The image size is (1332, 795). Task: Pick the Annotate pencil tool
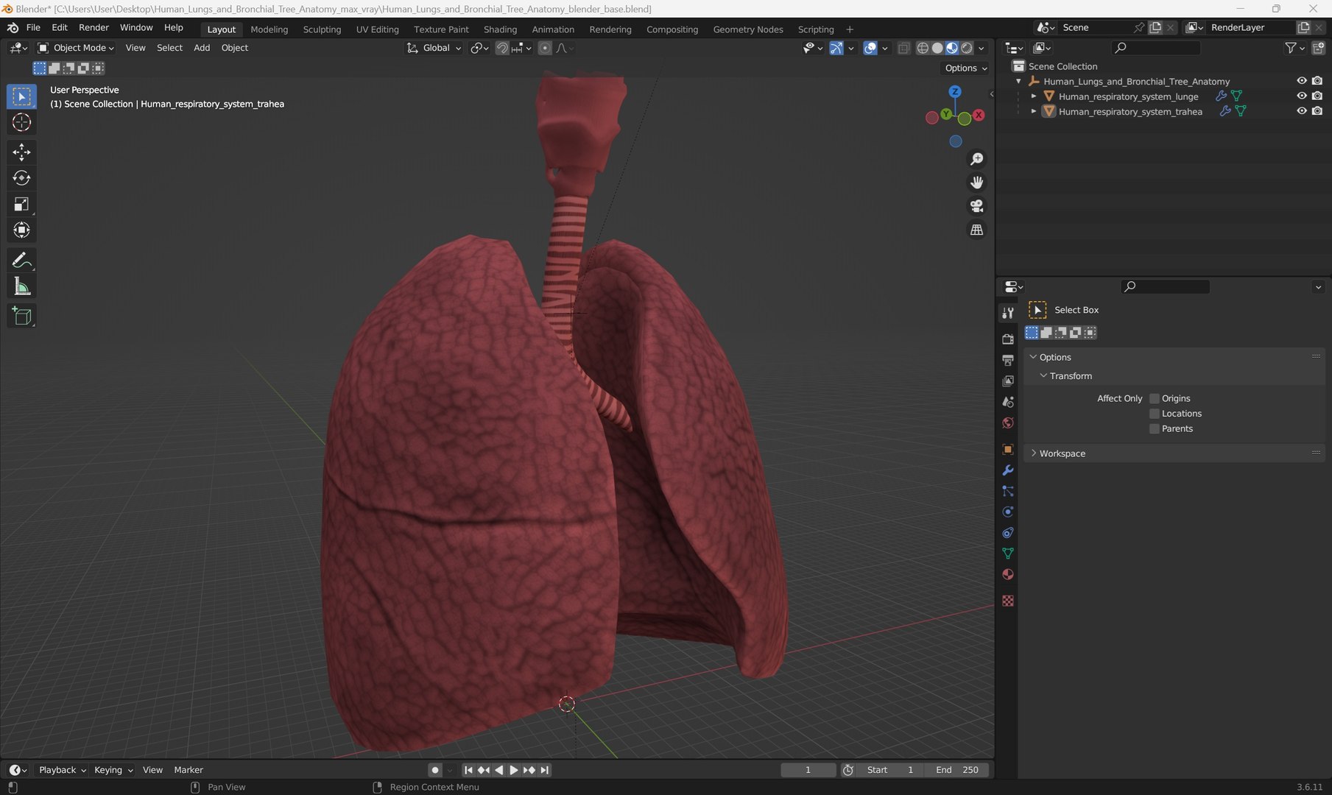pos(21,261)
